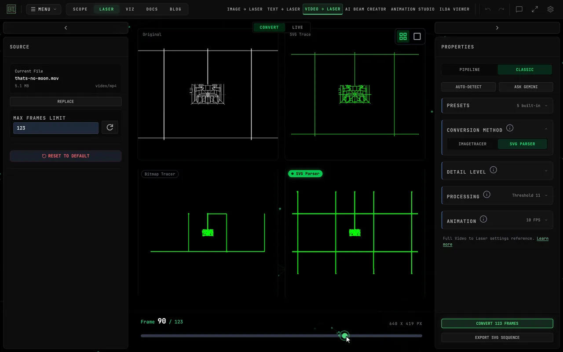Select Video → Laser tool
This screenshot has width=563, height=352.
pos(322,9)
